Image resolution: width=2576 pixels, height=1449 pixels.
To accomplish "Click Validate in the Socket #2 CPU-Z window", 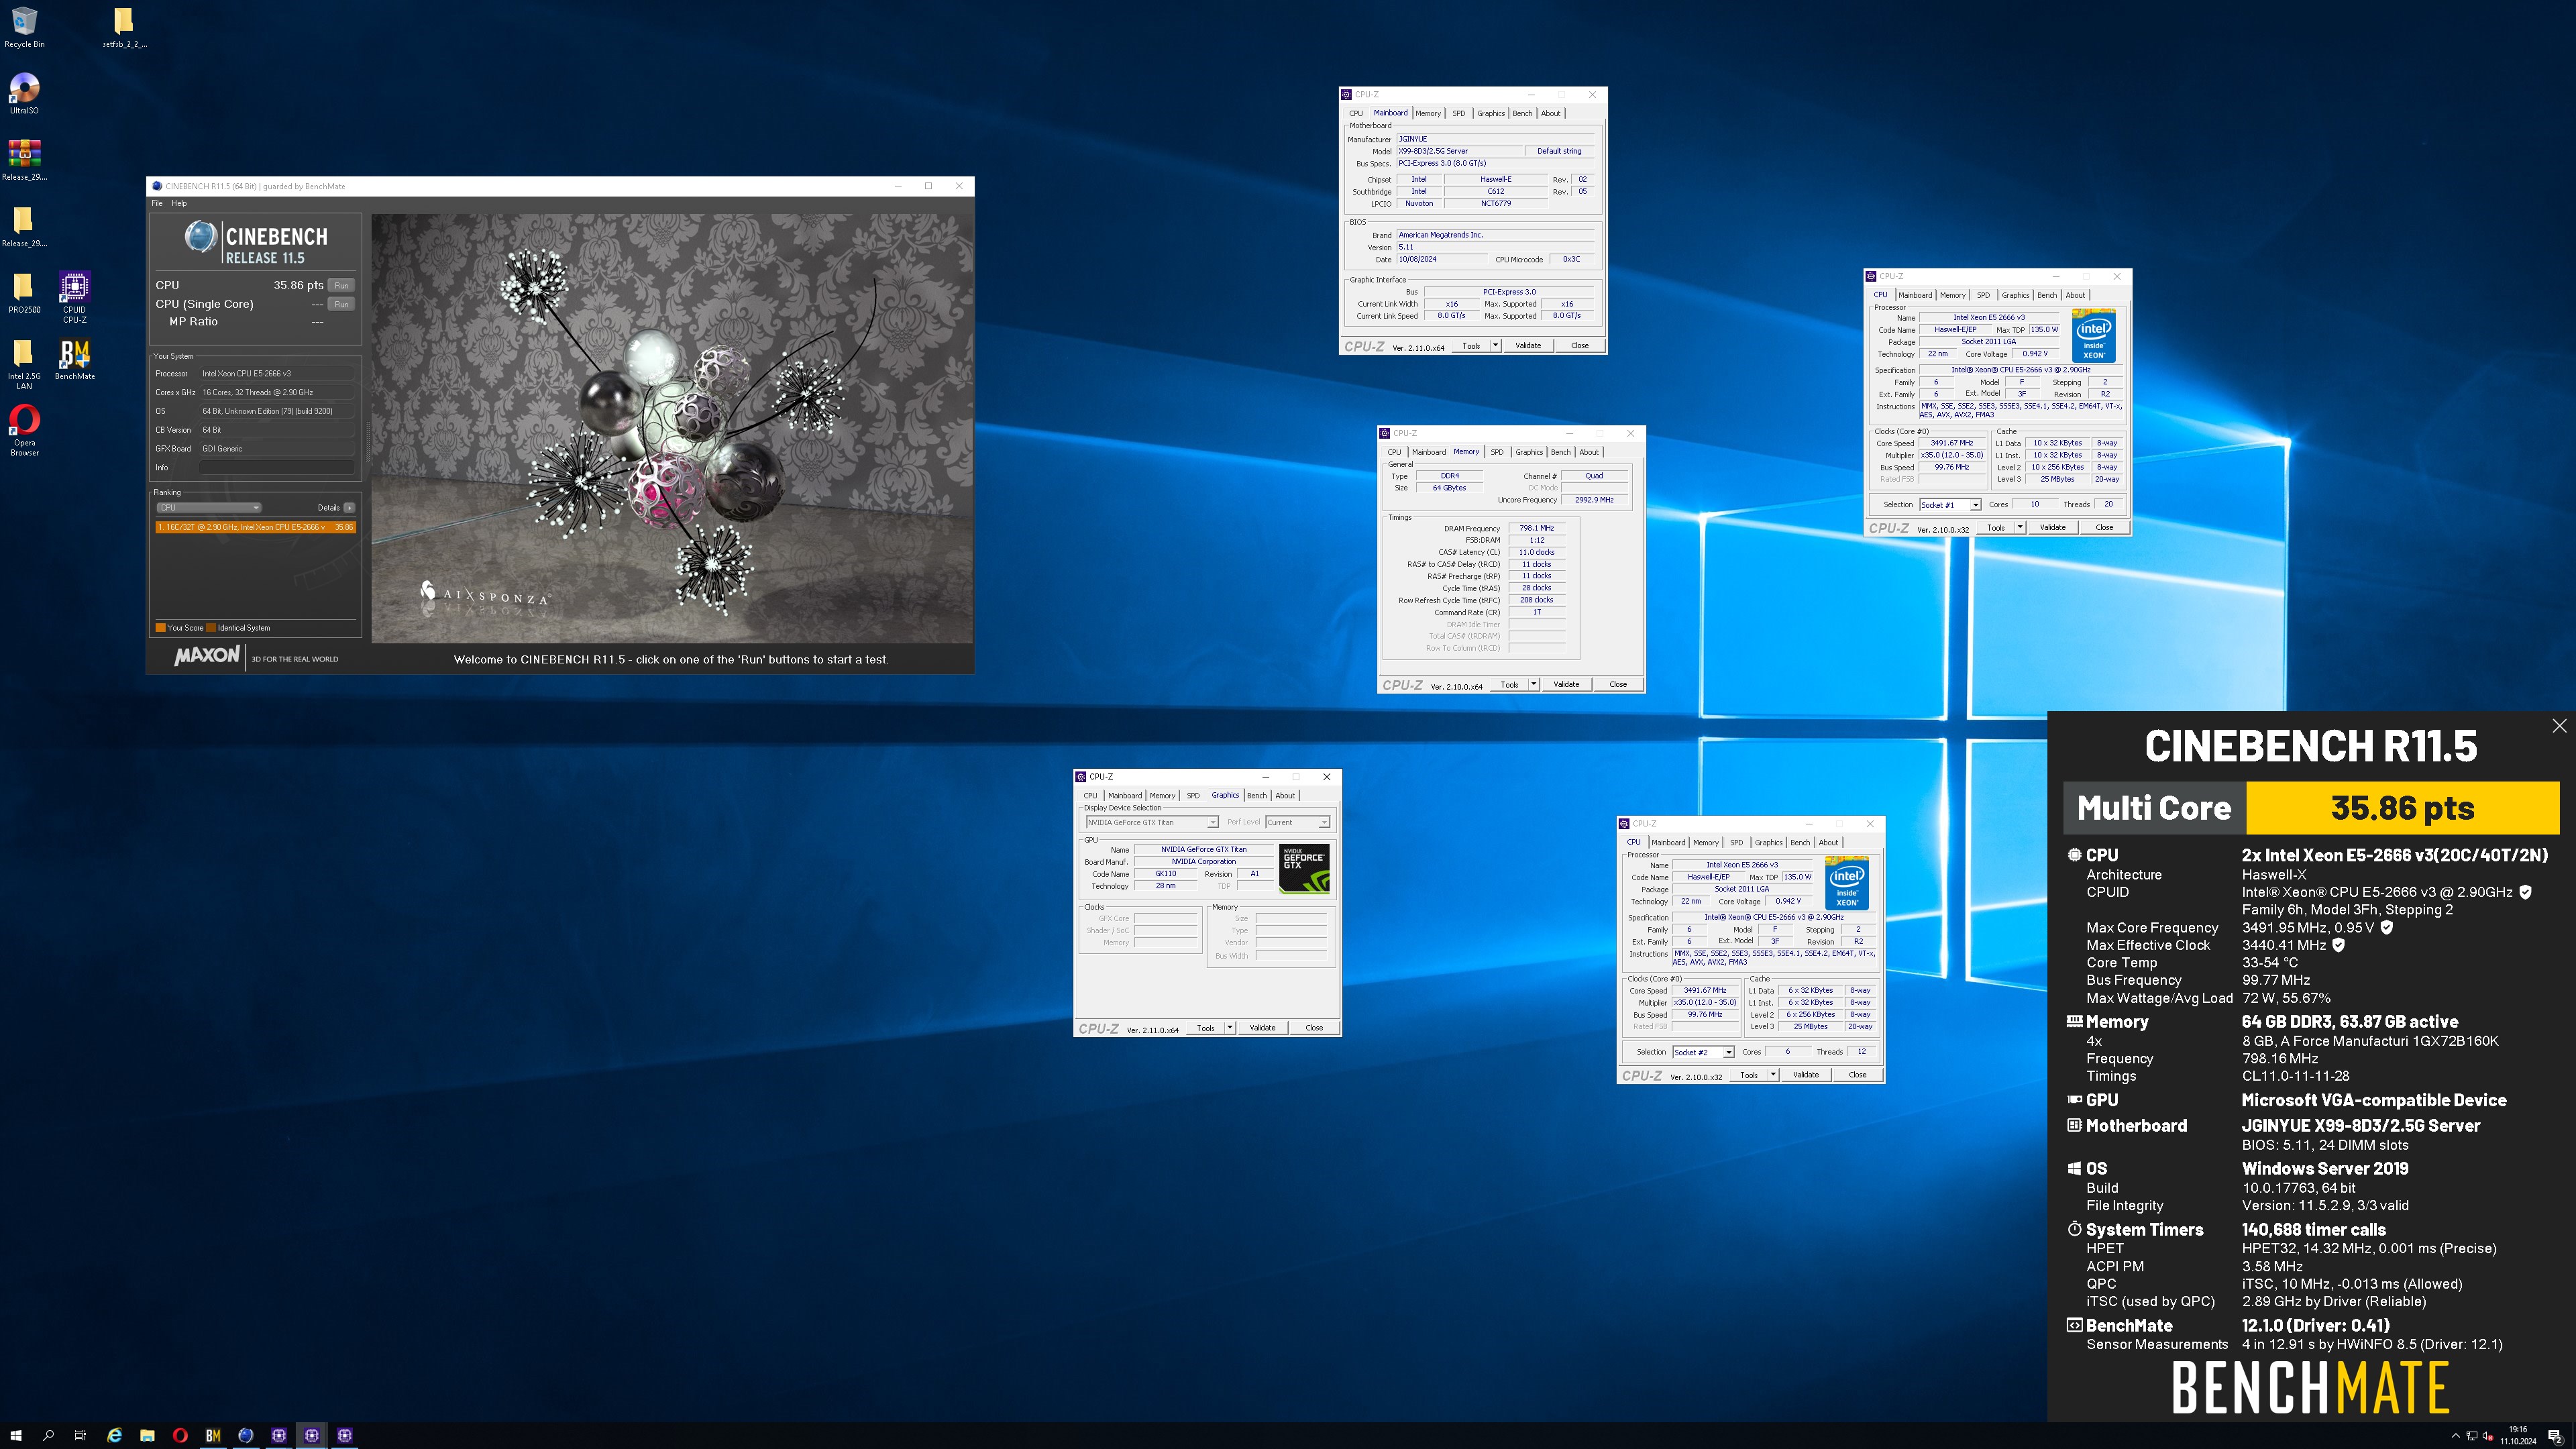I will 1806,1075.
